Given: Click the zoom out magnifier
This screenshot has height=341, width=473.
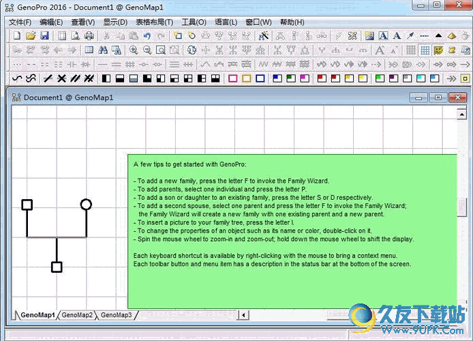Looking at the screenshot, I should coord(147,50).
